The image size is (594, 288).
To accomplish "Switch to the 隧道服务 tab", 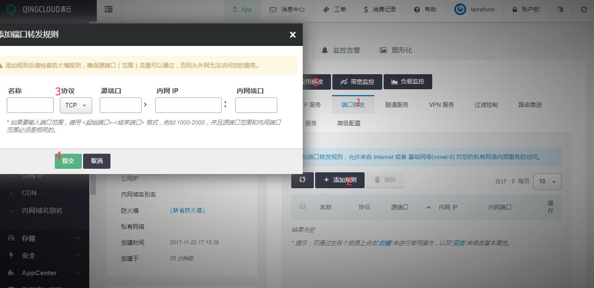I will click(396, 105).
